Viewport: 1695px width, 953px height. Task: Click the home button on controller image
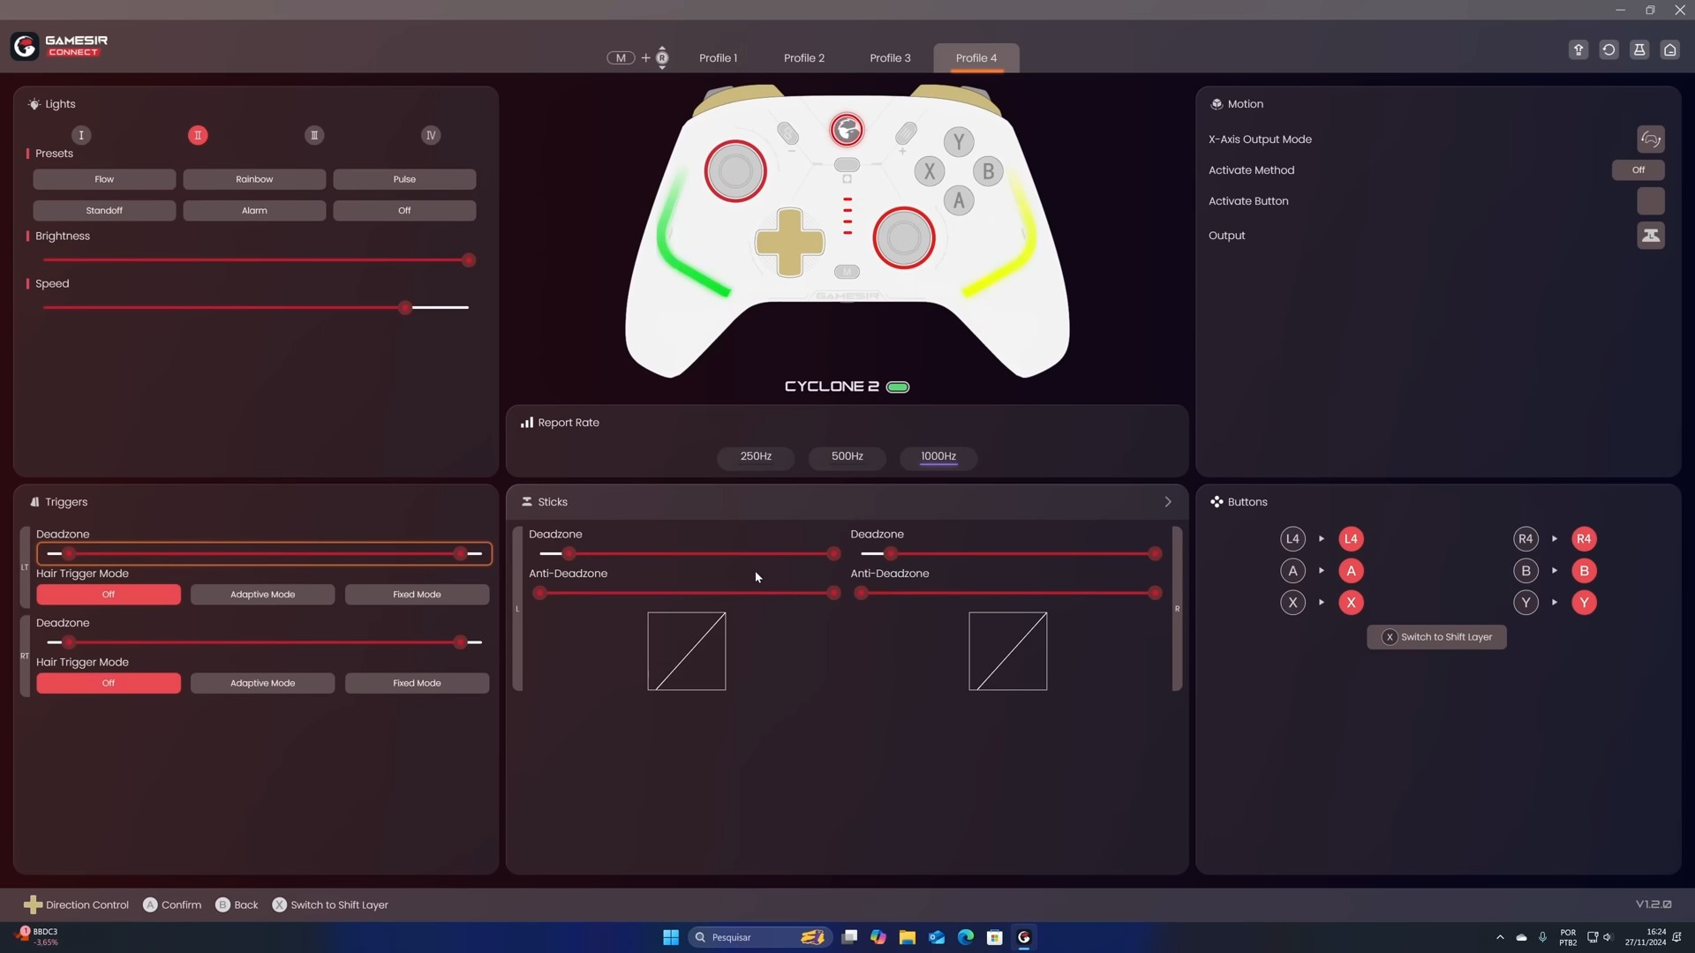pos(847,131)
